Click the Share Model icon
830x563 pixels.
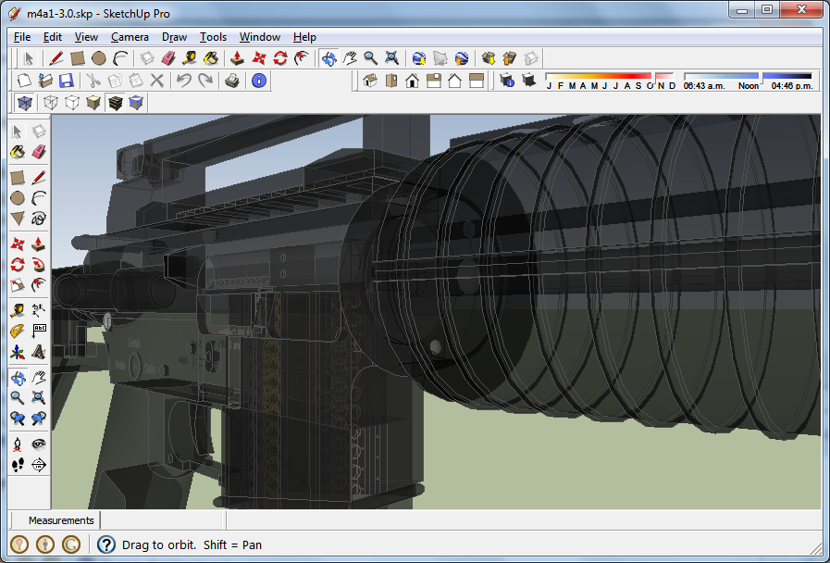coord(509,58)
